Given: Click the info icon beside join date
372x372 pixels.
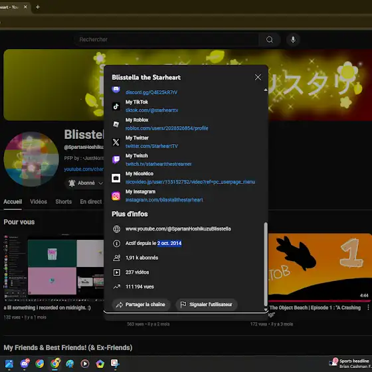Looking at the screenshot, I should pyautogui.click(x=116, y=243).
